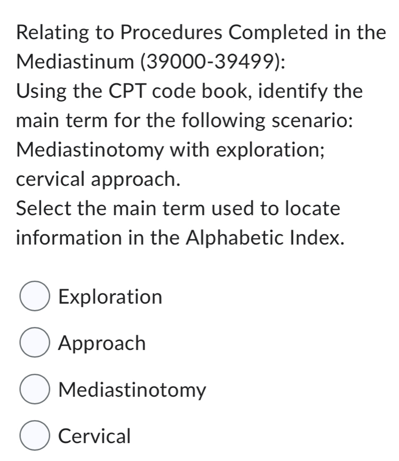Click the Exploration answer label
This screenshot has height=461, width=399.
[110, 297]
